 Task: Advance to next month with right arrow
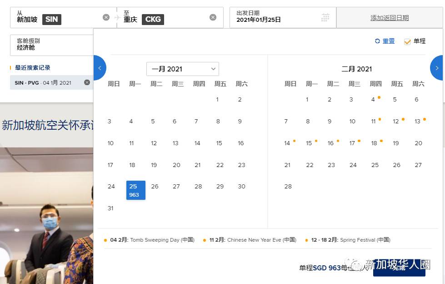[437, 68]
